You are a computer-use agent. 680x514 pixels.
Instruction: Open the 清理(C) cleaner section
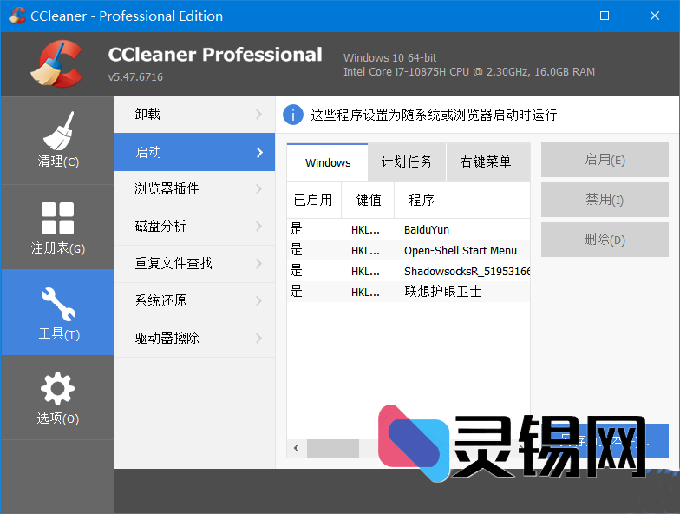pos(57,141)
